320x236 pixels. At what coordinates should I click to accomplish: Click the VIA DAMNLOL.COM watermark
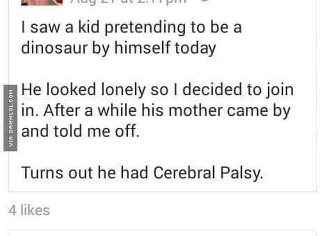click(10, 118)
